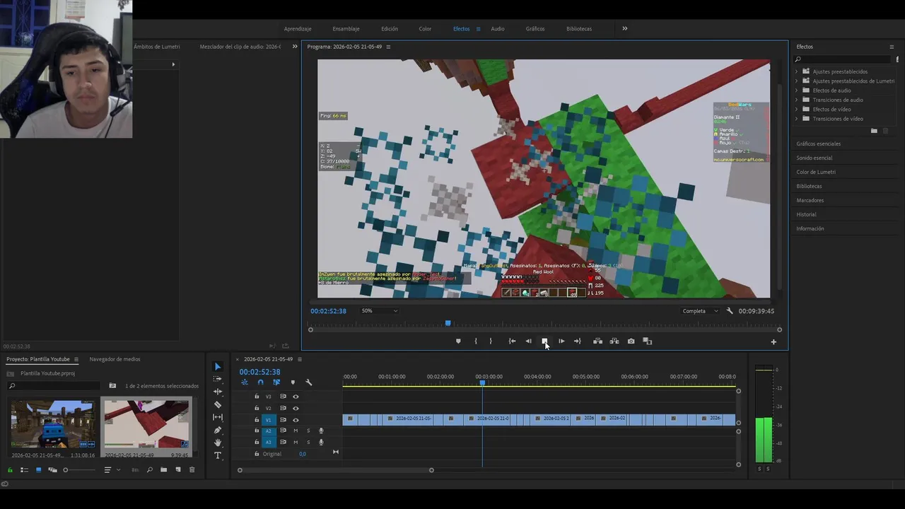Select the Slip tool

point(218,417)
